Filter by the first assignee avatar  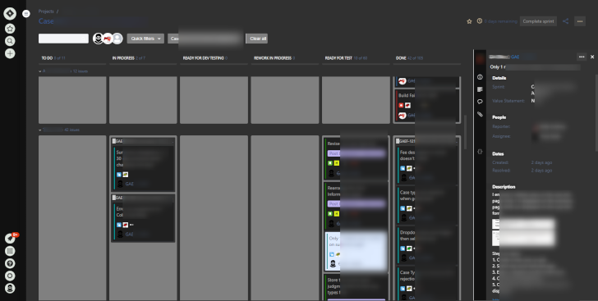tap(98, 39)
